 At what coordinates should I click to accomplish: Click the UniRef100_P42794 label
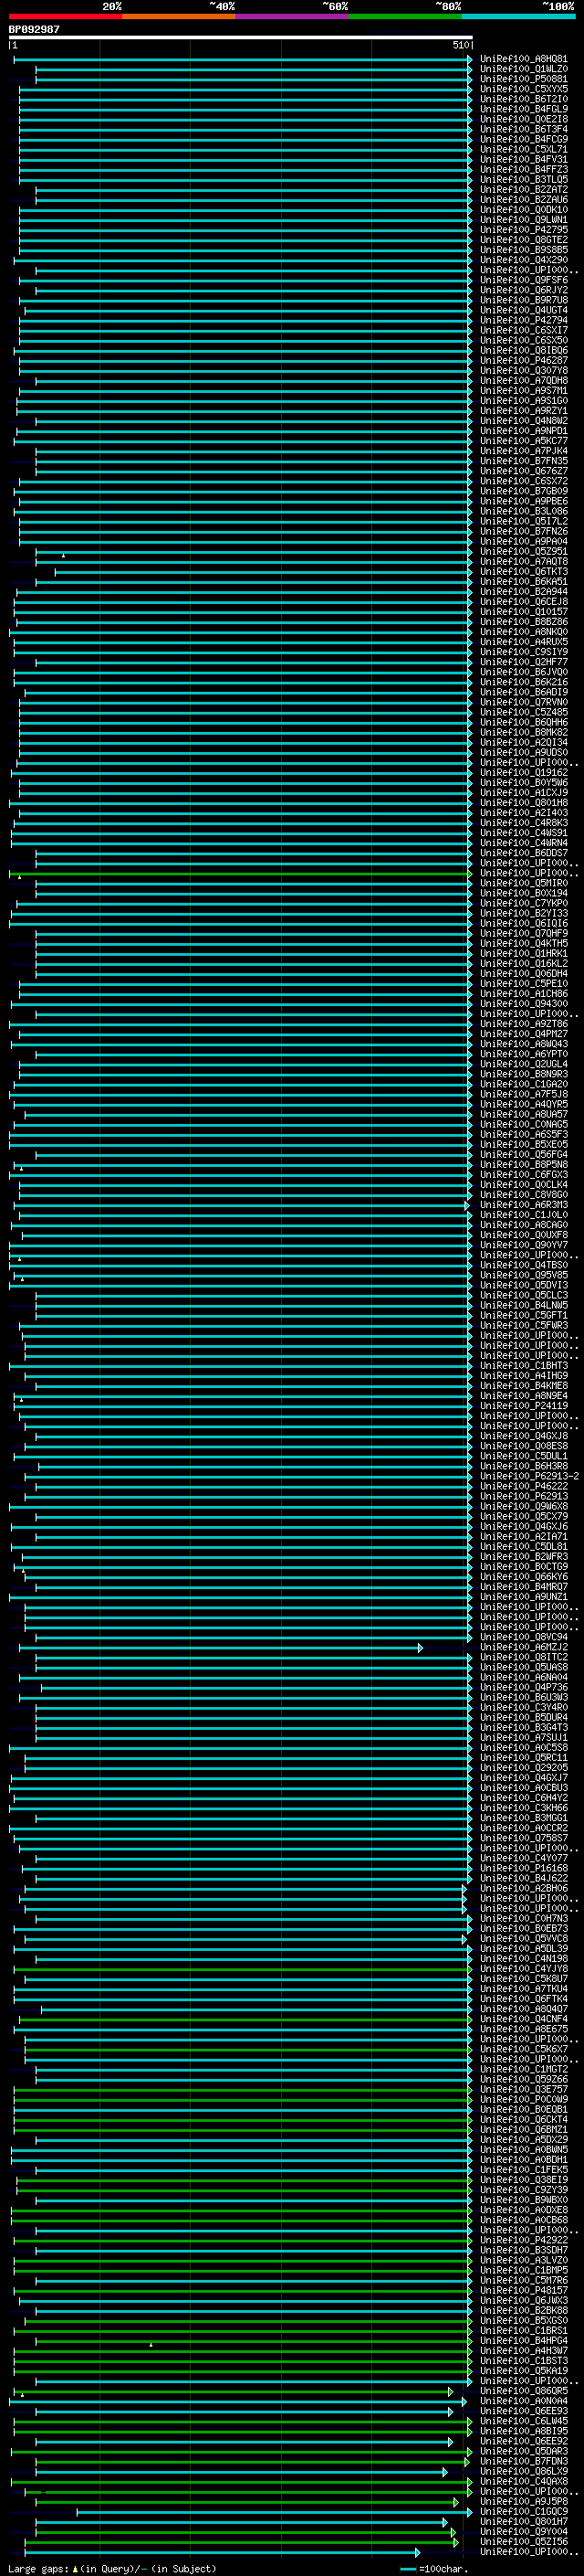pos(523,320)
